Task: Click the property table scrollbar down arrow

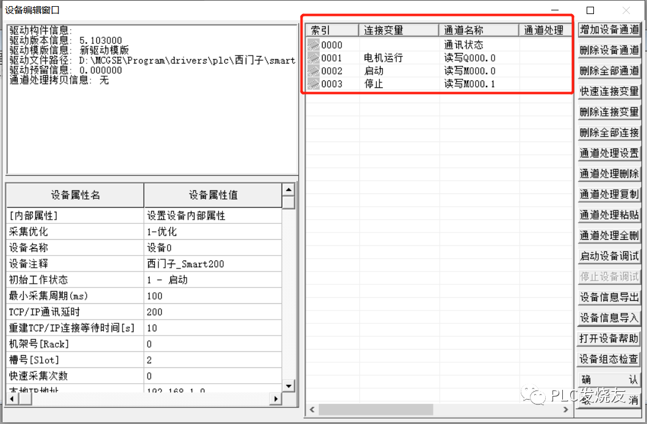Action: (288, 386)
